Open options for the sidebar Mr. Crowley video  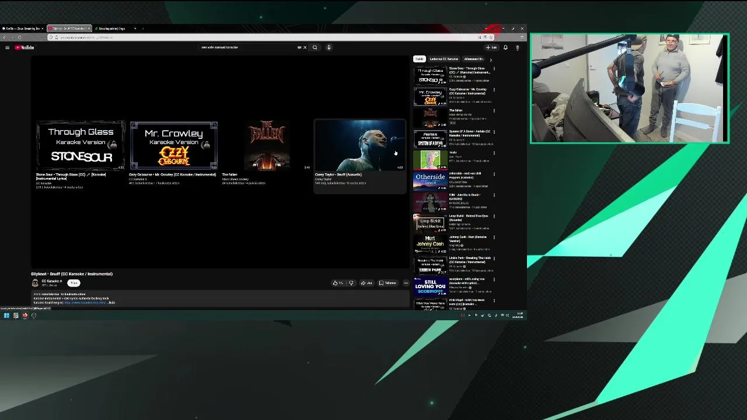click(x=494, y=90)
